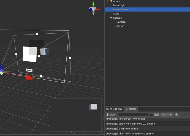Select Main Light in hierarchy
190x136 pixels.
[119, 5]
